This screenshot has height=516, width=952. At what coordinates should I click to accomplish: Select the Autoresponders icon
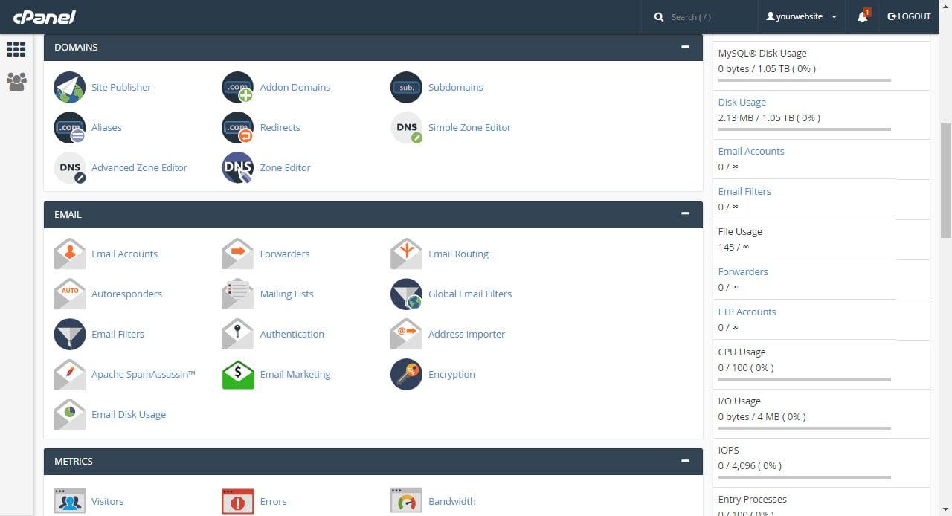69,294
